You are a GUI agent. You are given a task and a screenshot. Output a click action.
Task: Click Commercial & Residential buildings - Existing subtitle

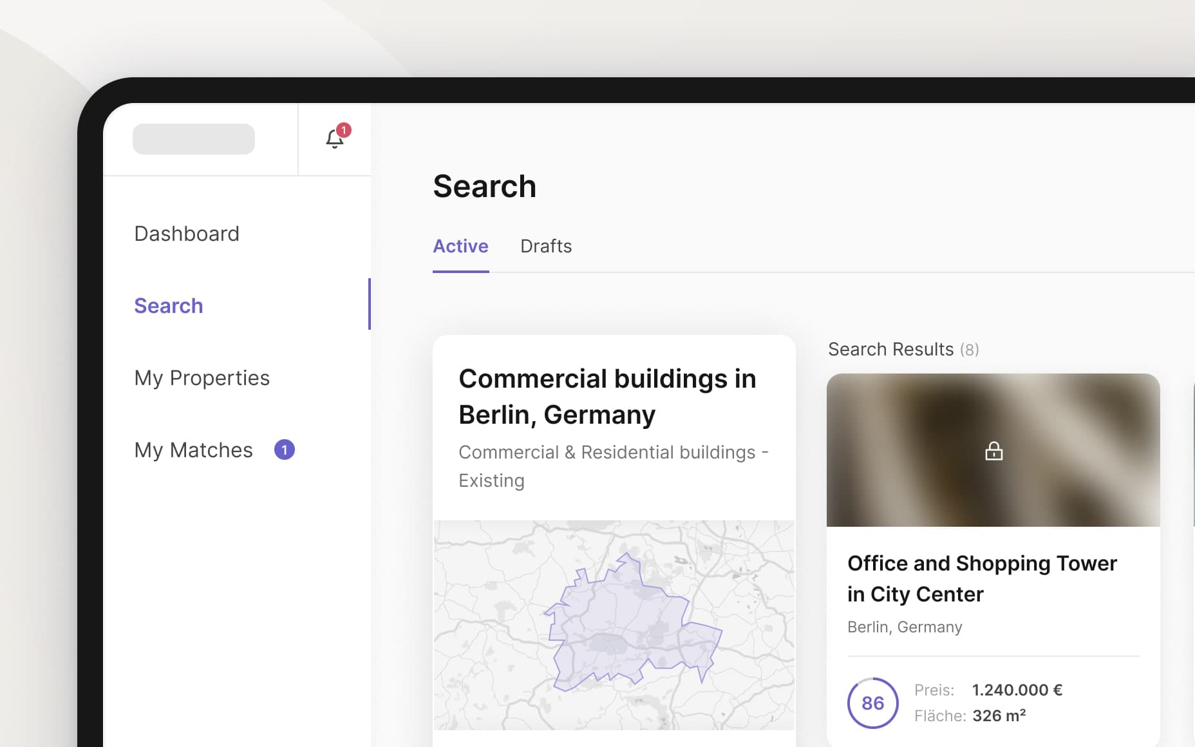click(x=614, y=466)
